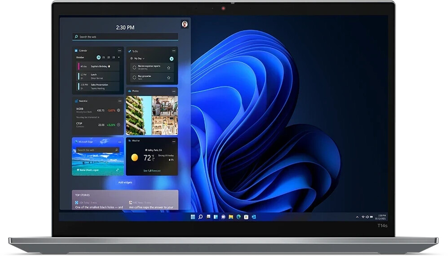Screen dimensions: 448x256
Task: Open the taskbar Search magnifier icon
Action: [x=200, y=217]
